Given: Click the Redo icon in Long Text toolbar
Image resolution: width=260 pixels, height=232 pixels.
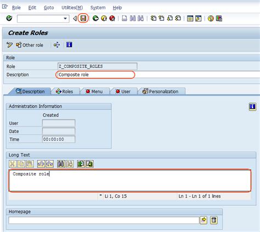Looking at the screenshot, I should pos(49,164).
